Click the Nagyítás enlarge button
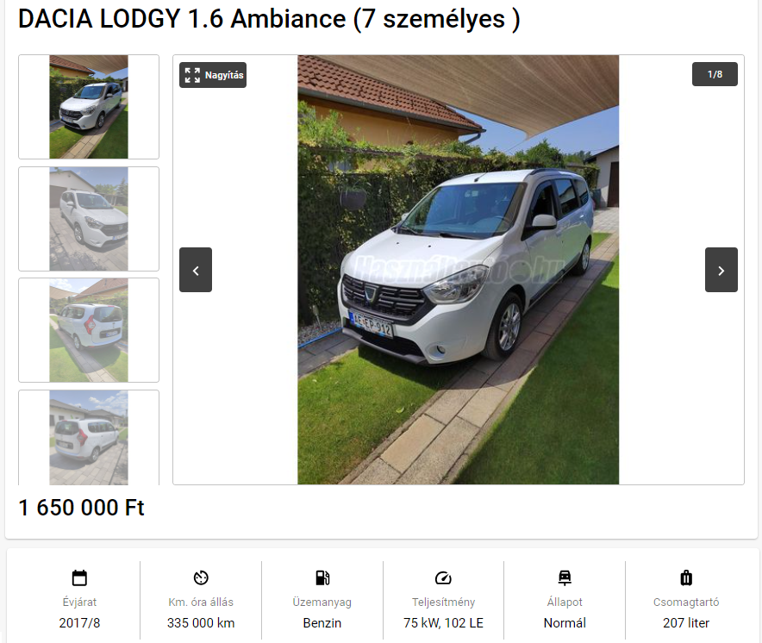762x643 pixels. 213,75
